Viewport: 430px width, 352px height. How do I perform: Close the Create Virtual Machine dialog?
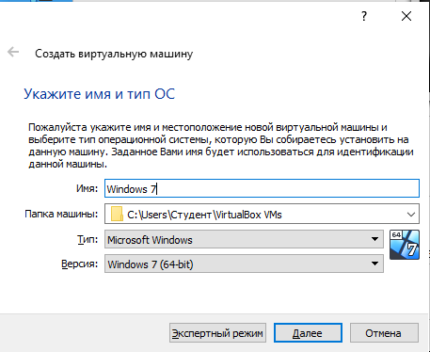[x=406, y=16]
